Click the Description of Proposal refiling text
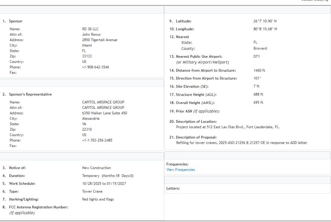The height and width of the screenshot is (222, 331). 241,143
